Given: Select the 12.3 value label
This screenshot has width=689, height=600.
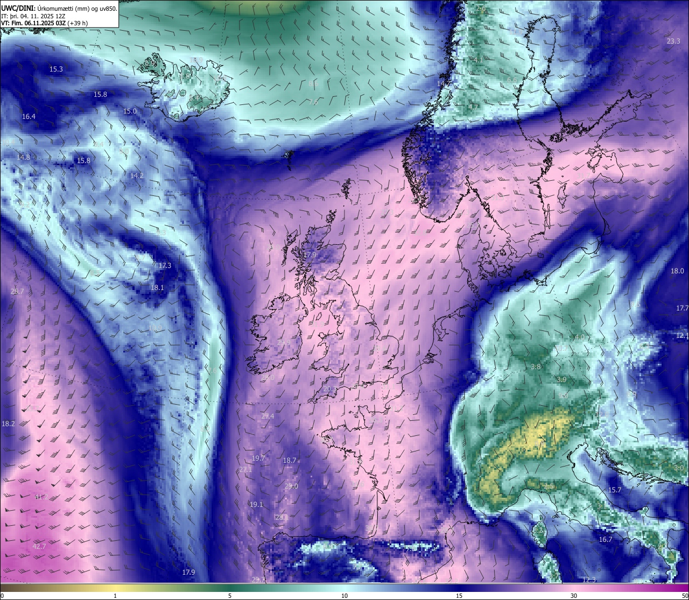Looking at the screenshot, I should (x=589, y=580).
